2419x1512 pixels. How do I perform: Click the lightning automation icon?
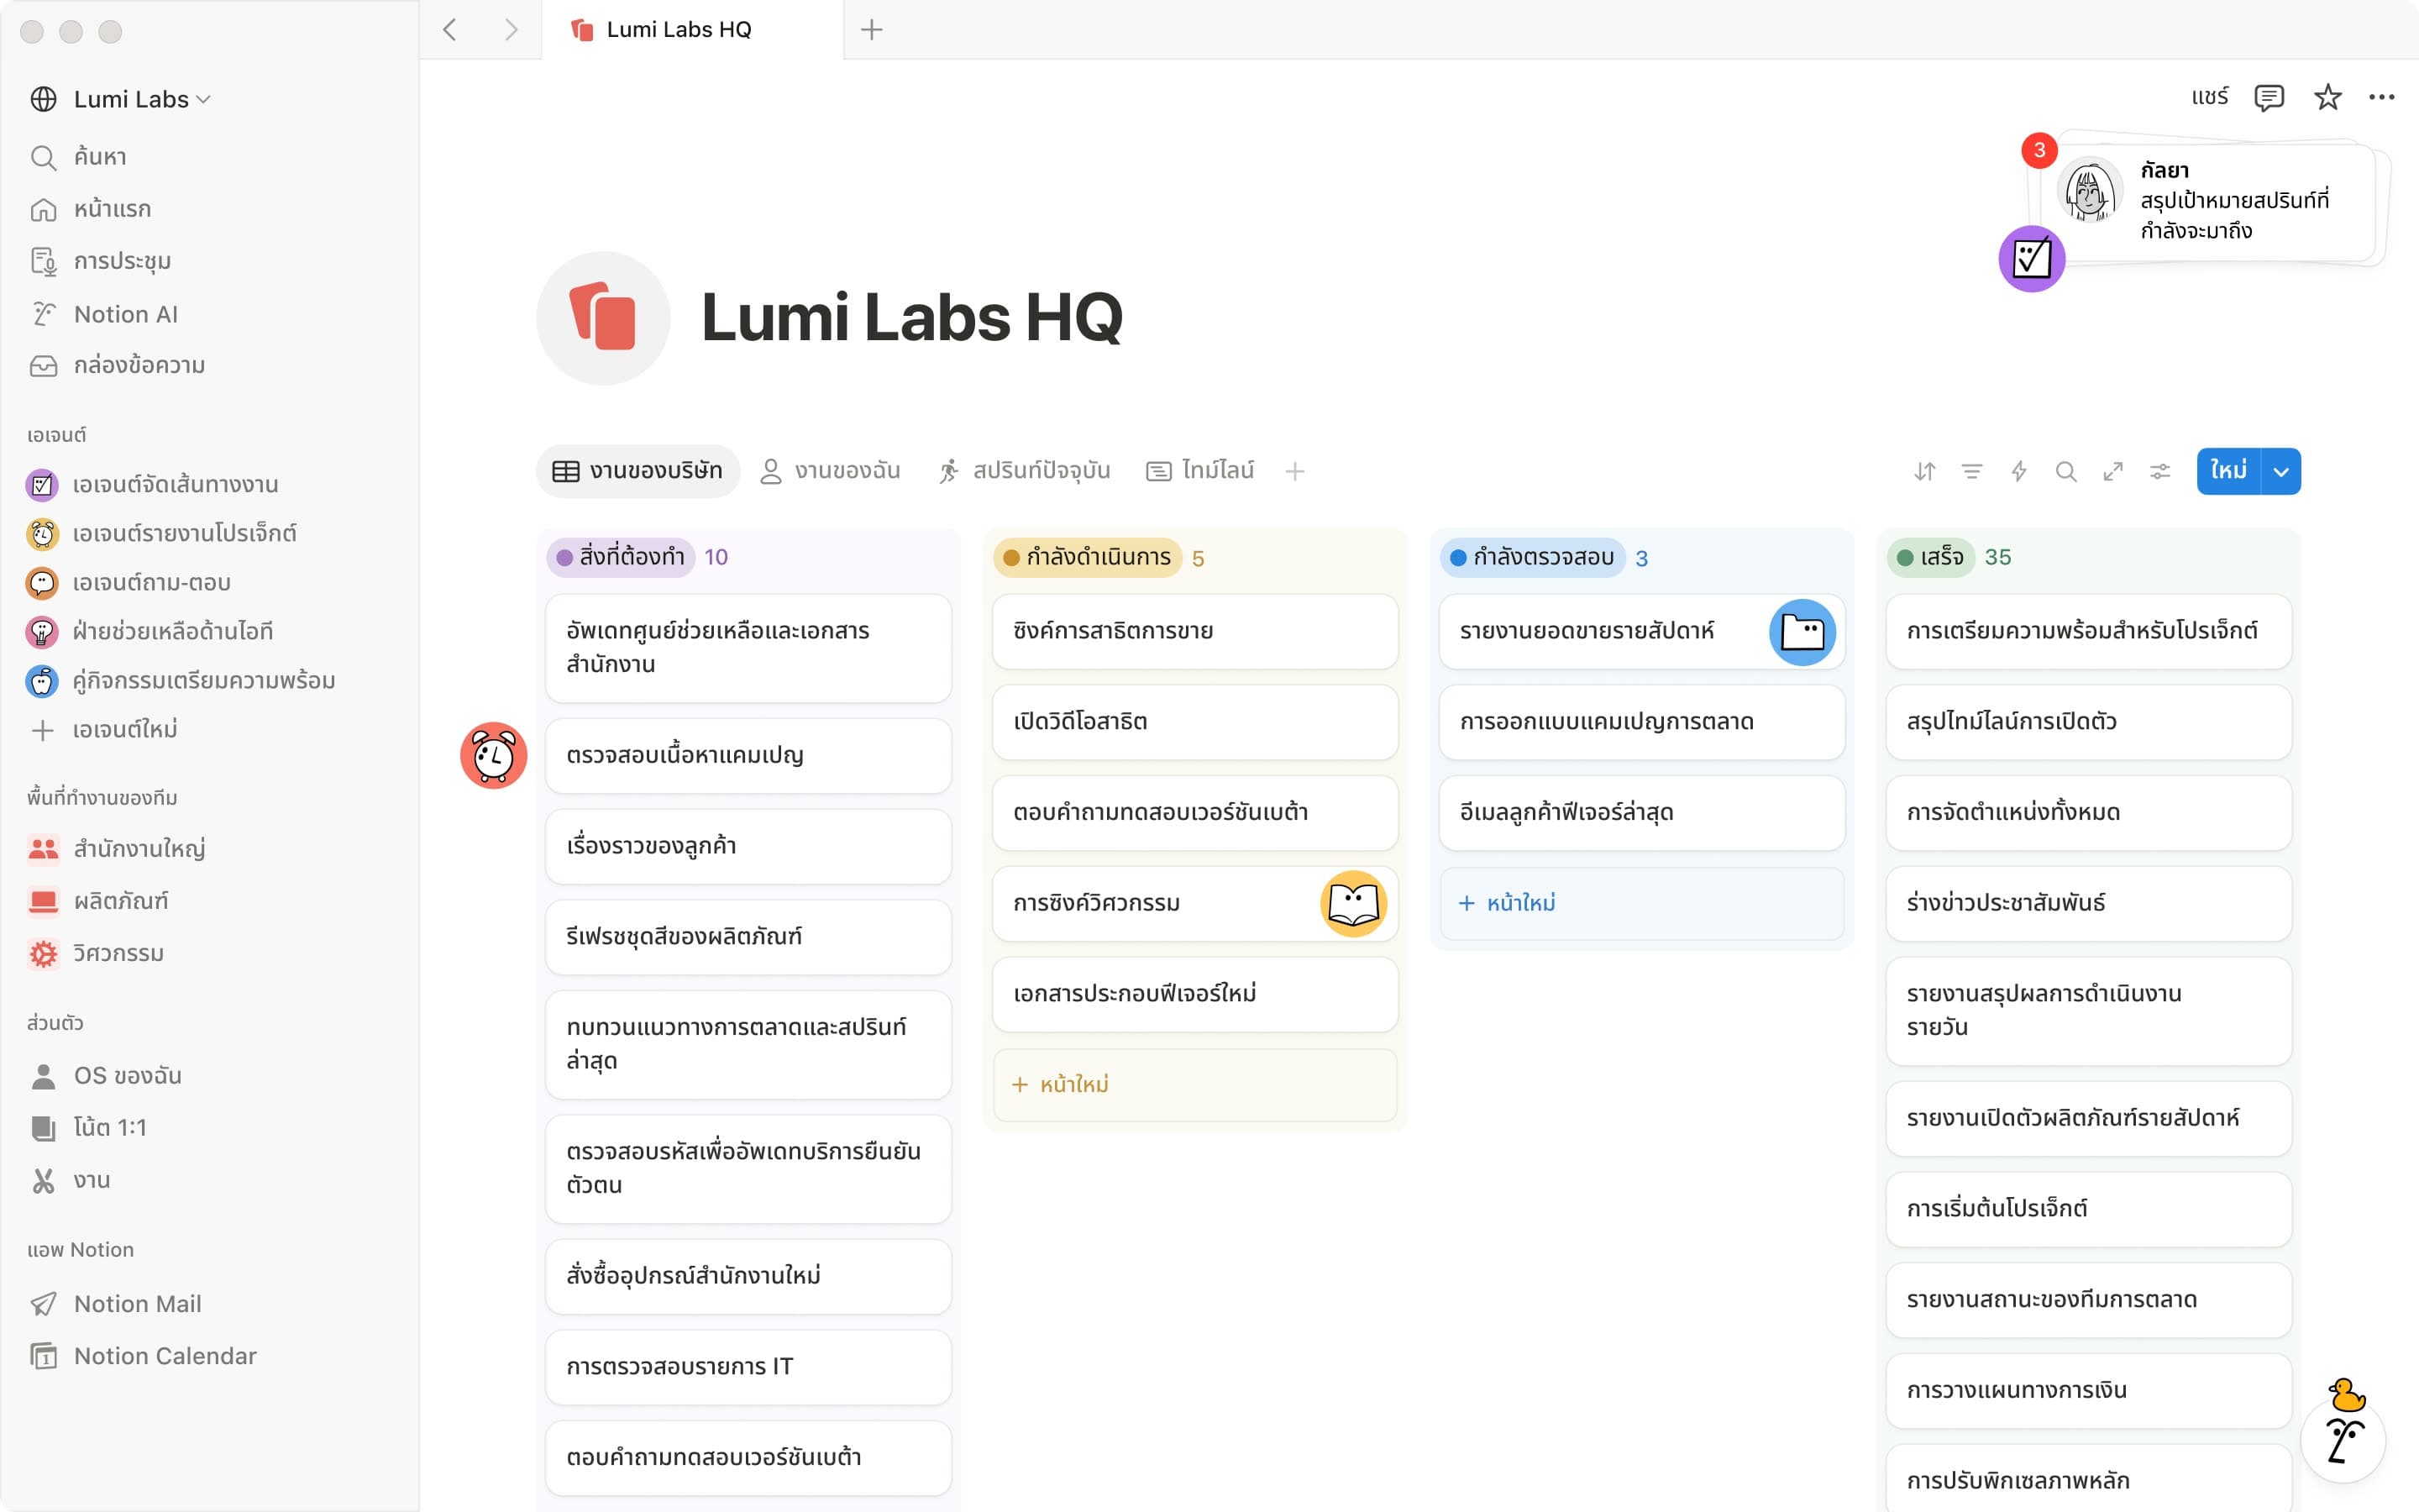[2018, 471]
